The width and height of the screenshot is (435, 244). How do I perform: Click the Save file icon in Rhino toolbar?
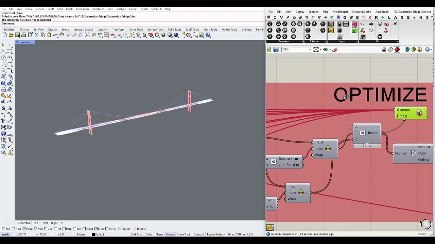(17, 35)
